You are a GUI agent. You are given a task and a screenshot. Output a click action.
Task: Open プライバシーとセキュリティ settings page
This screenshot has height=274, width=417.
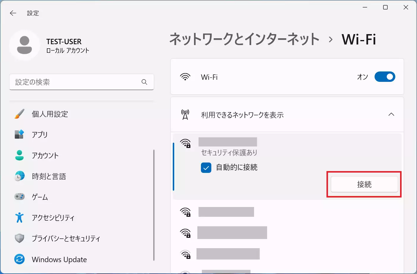82,238
